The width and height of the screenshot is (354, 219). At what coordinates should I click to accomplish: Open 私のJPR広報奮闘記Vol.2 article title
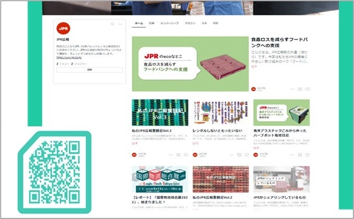[212, 197]
